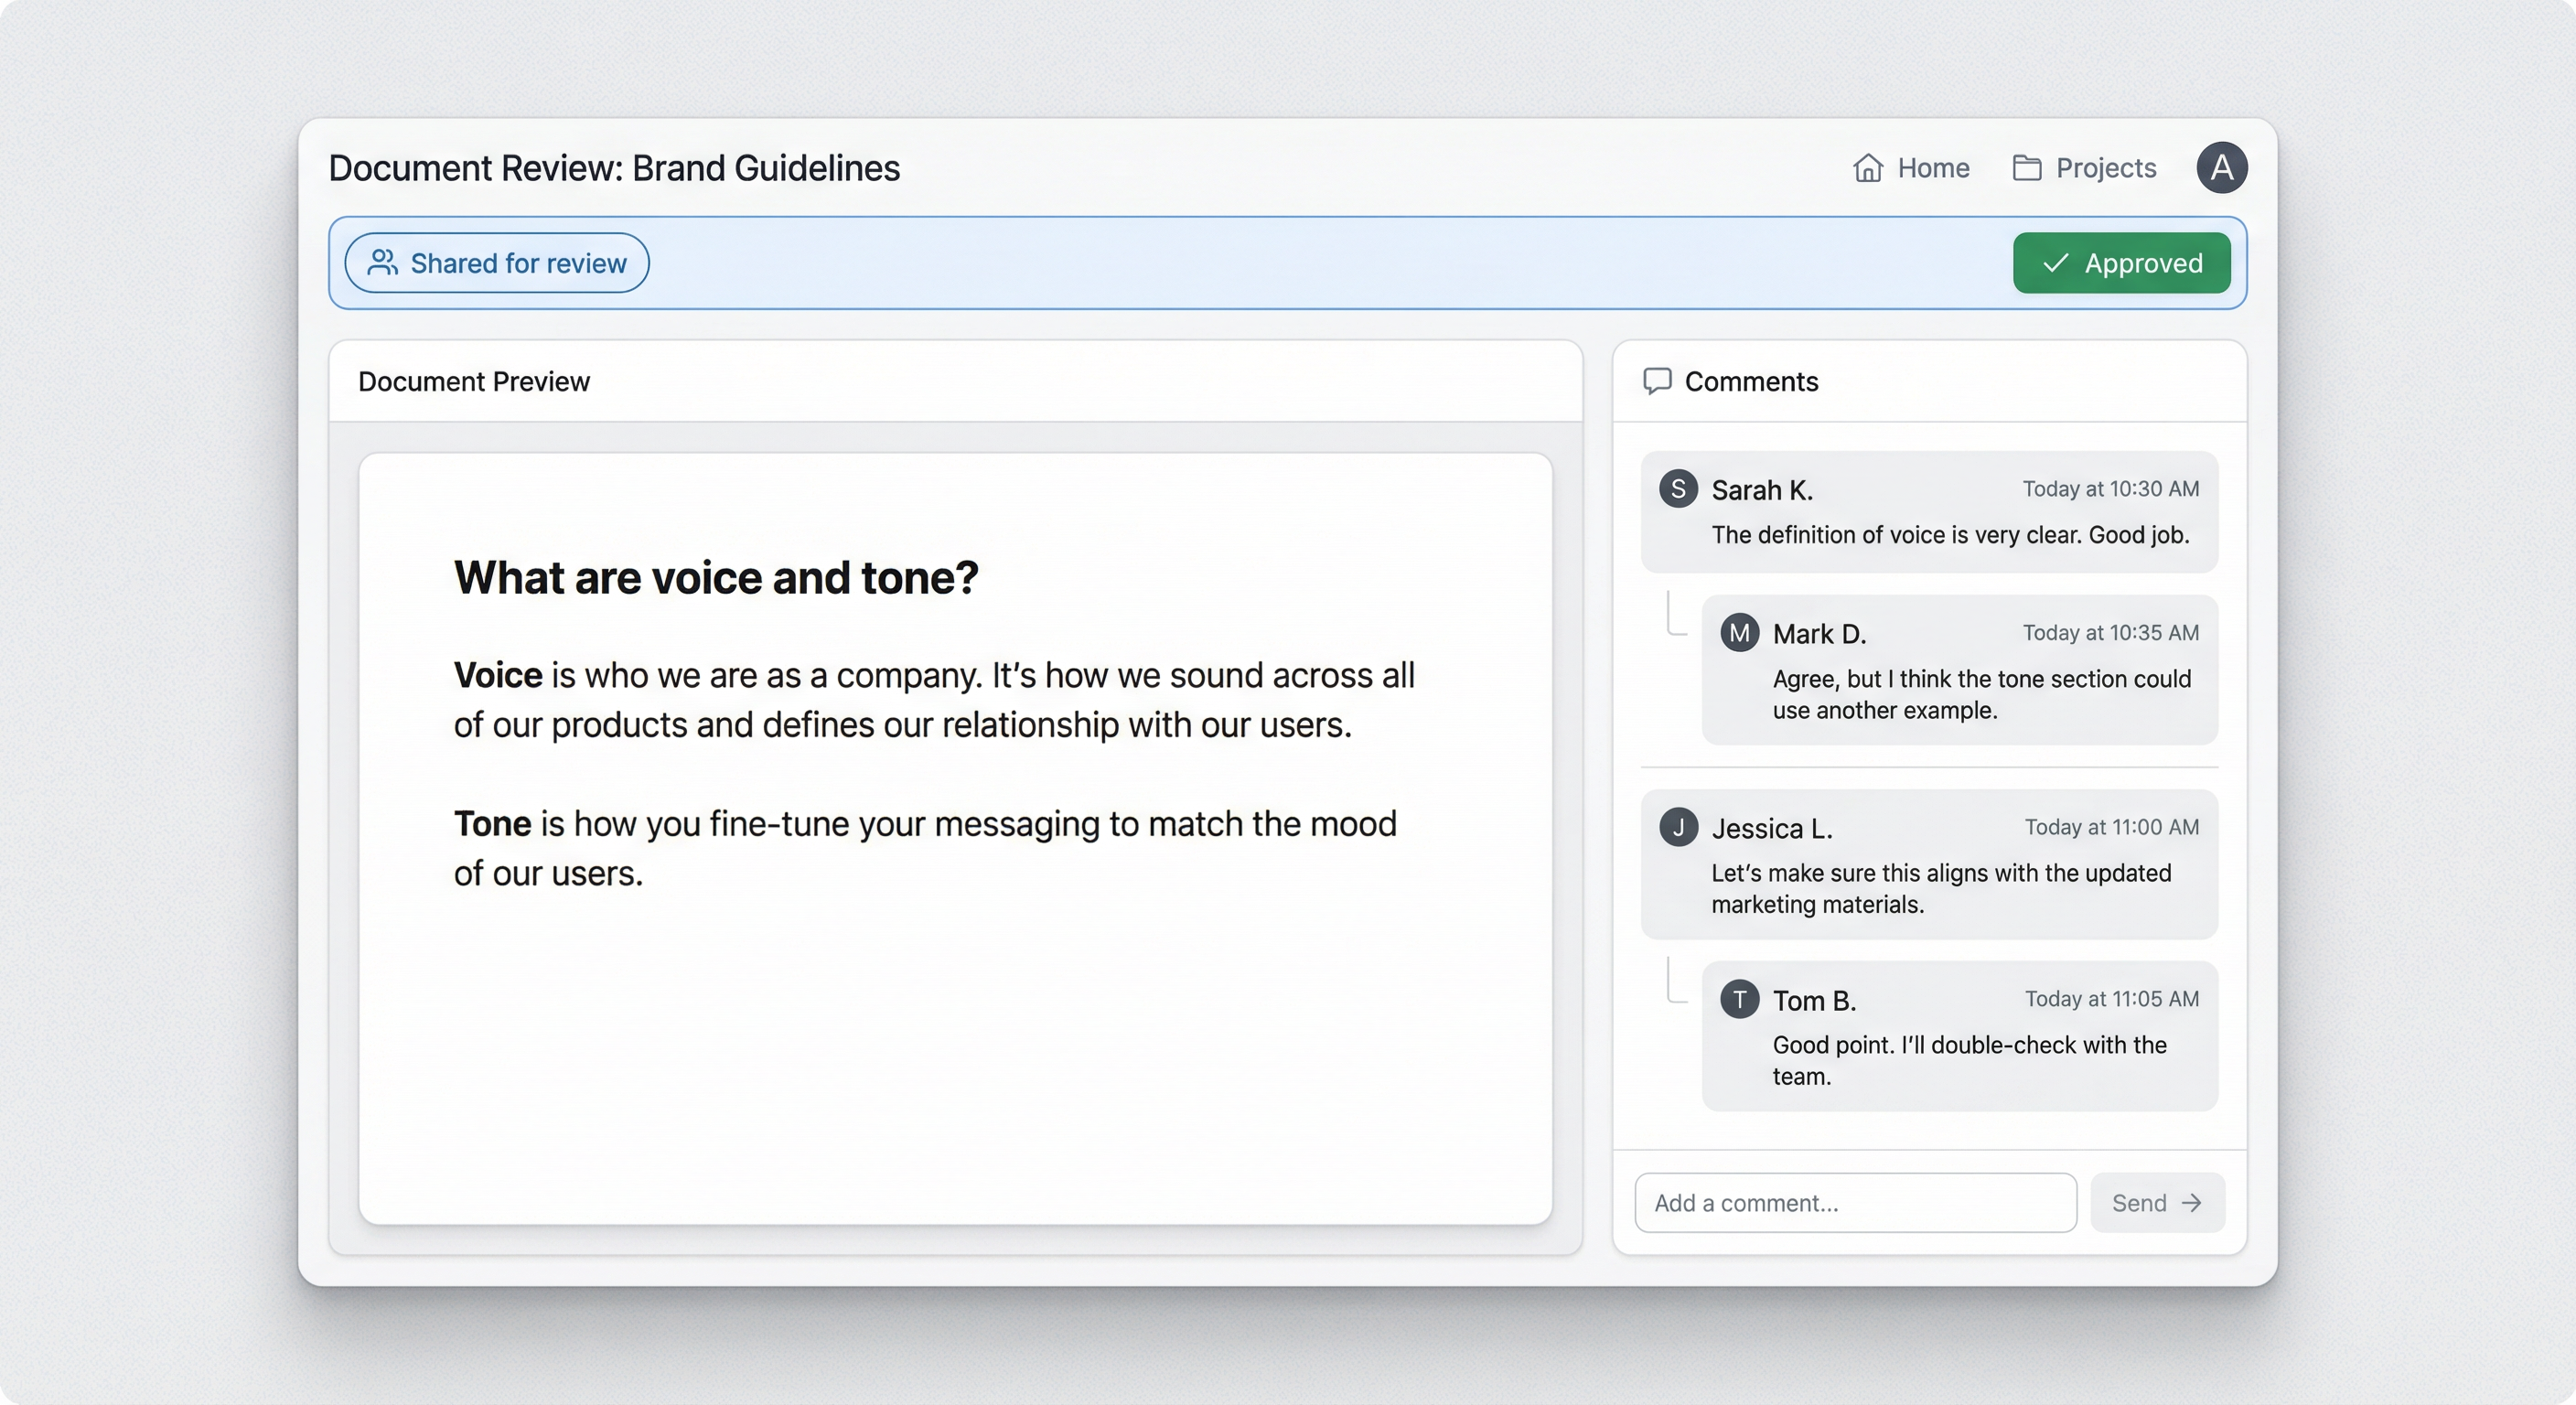Open the Projects folder icon
The image size is (2576, 1405).
click(x=2028, y=168)
